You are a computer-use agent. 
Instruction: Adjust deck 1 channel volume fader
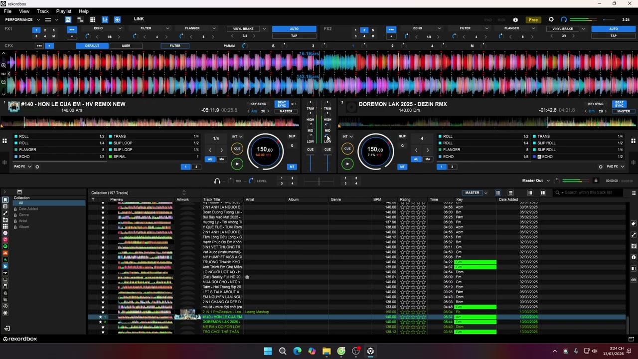pyautogui.click(x=310, y=162)
